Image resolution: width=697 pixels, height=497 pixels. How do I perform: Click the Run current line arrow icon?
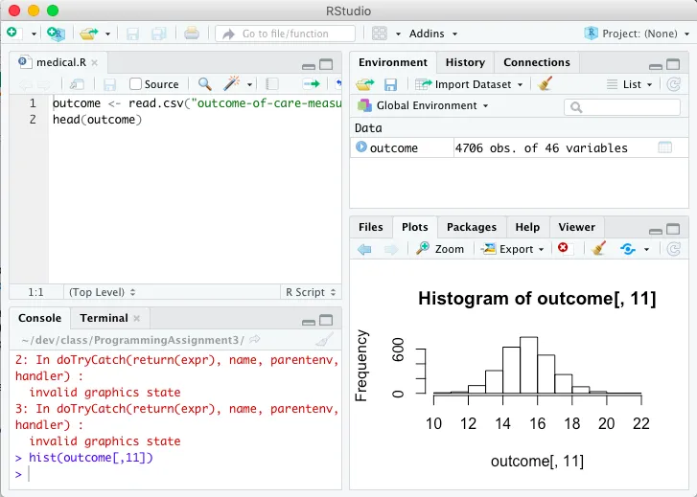(312, 83)
